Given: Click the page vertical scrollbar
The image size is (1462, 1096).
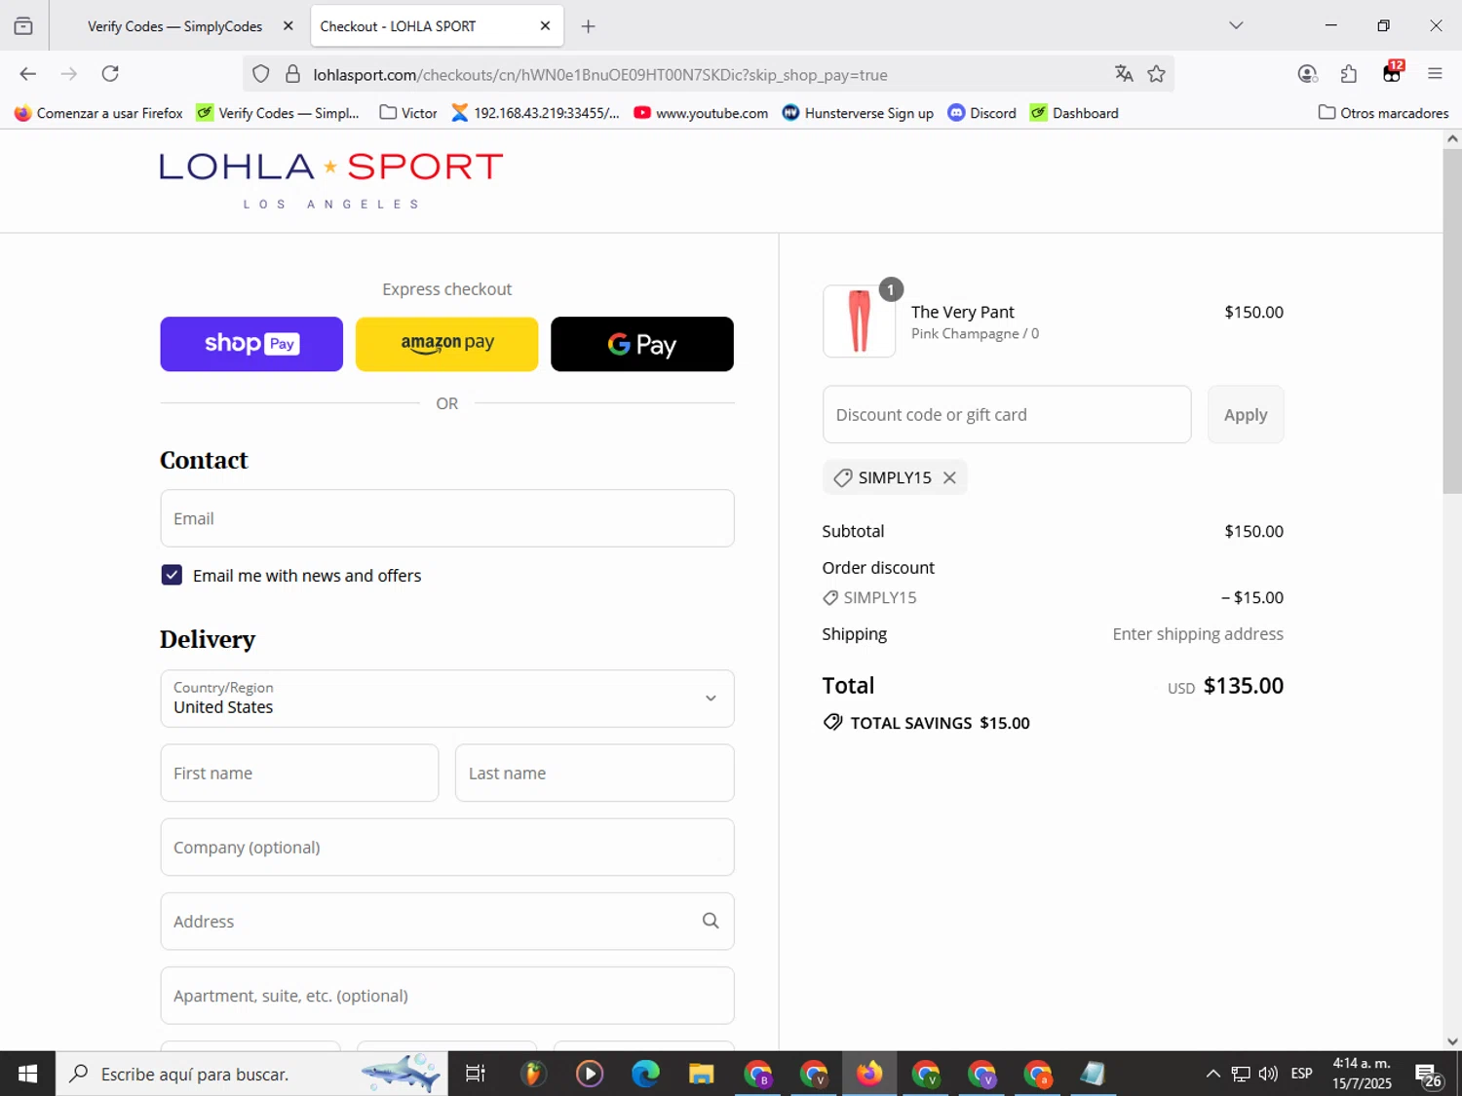Looking at the screenshot, I should click(x=1452, y=321).
